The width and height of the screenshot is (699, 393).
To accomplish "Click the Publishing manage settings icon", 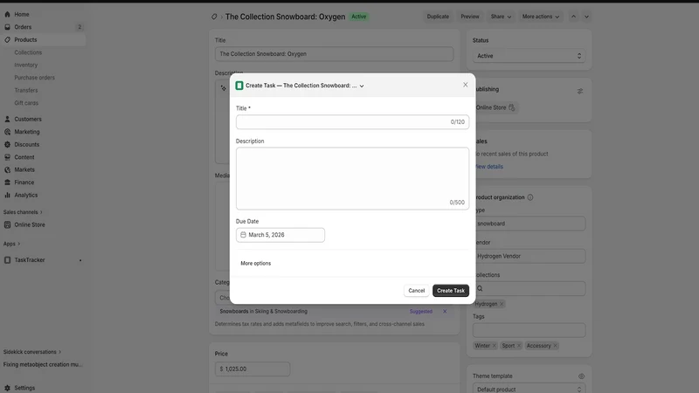I will [580, 91].
